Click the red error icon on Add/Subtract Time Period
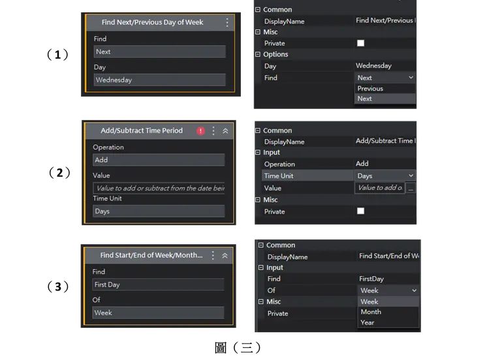 [200, 131]
